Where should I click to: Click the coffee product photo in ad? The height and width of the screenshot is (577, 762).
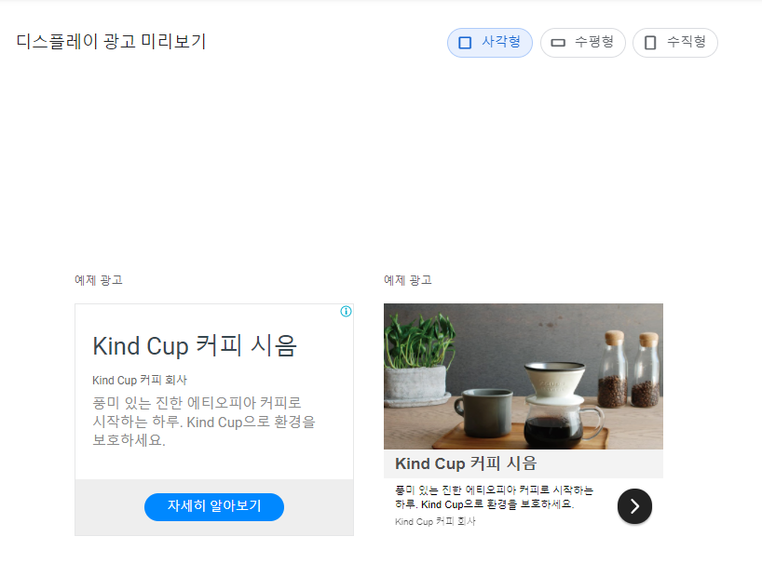click(524, 376)
